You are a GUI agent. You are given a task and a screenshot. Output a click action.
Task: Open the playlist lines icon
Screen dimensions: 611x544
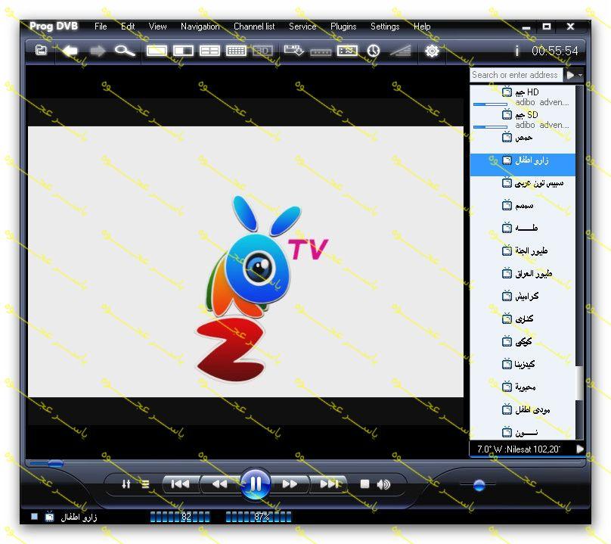(145, 484)
